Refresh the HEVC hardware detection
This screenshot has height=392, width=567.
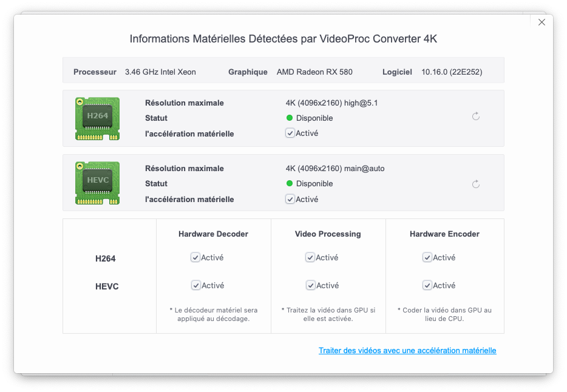(x=476, y=184)
